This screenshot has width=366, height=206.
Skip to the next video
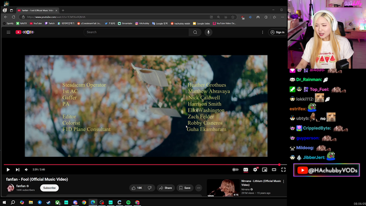click(18, 169)
